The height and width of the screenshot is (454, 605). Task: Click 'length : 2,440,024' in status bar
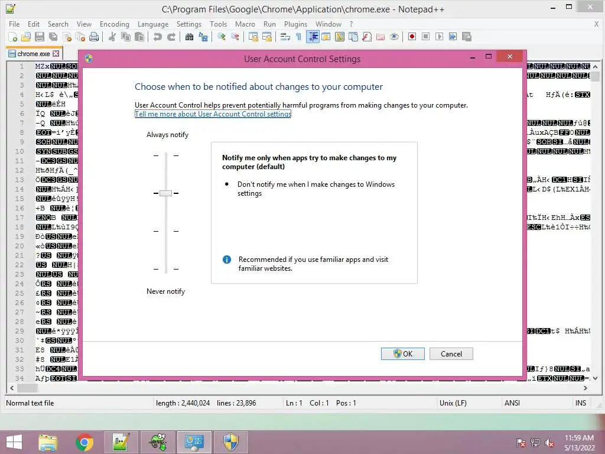(x=183, y=403)
